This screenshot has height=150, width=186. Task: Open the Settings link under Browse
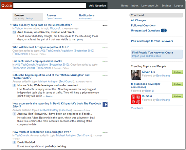click(x=29, y=18)
